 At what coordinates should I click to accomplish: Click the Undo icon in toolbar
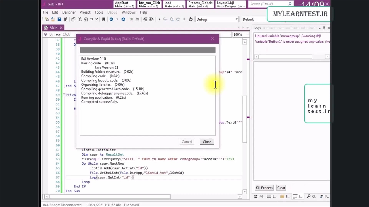coord(92,19)
